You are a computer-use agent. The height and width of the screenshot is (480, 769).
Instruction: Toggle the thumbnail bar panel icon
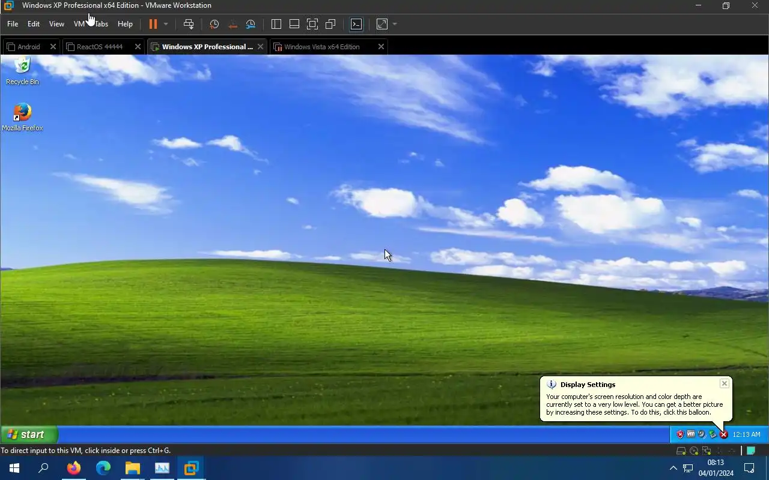pyautogui.click(x=294, y=24)
